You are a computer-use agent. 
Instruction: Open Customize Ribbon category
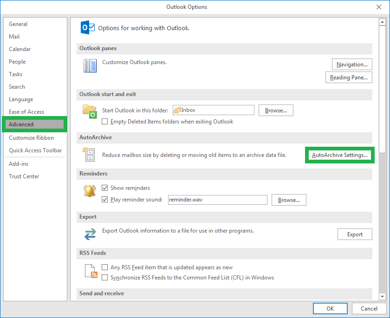click(32, 138)
